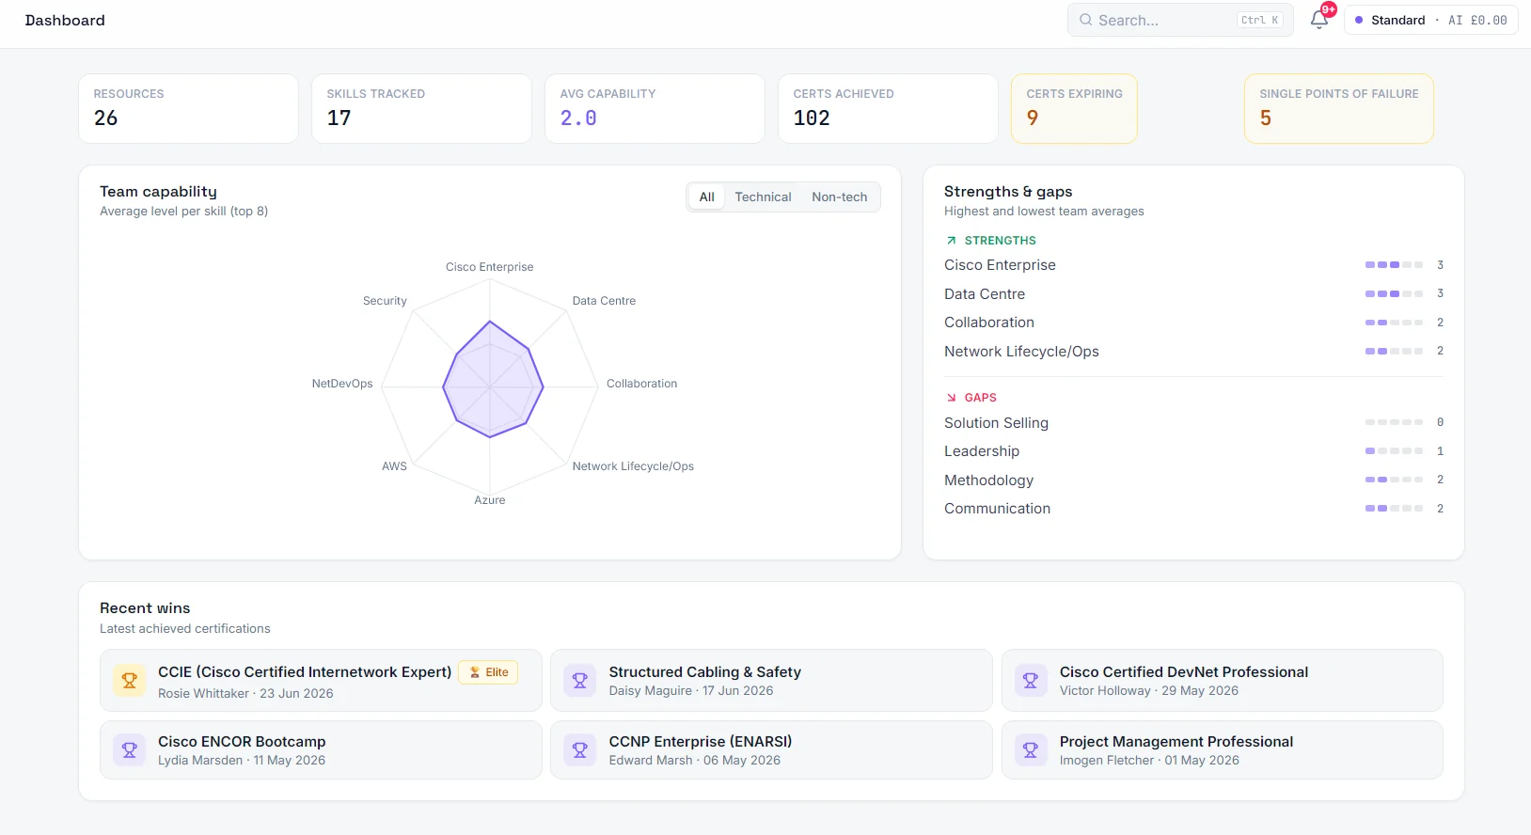Click the Methodology gap row
The width and height of the screenshot is (1531, 835).
click(1193, 481)
